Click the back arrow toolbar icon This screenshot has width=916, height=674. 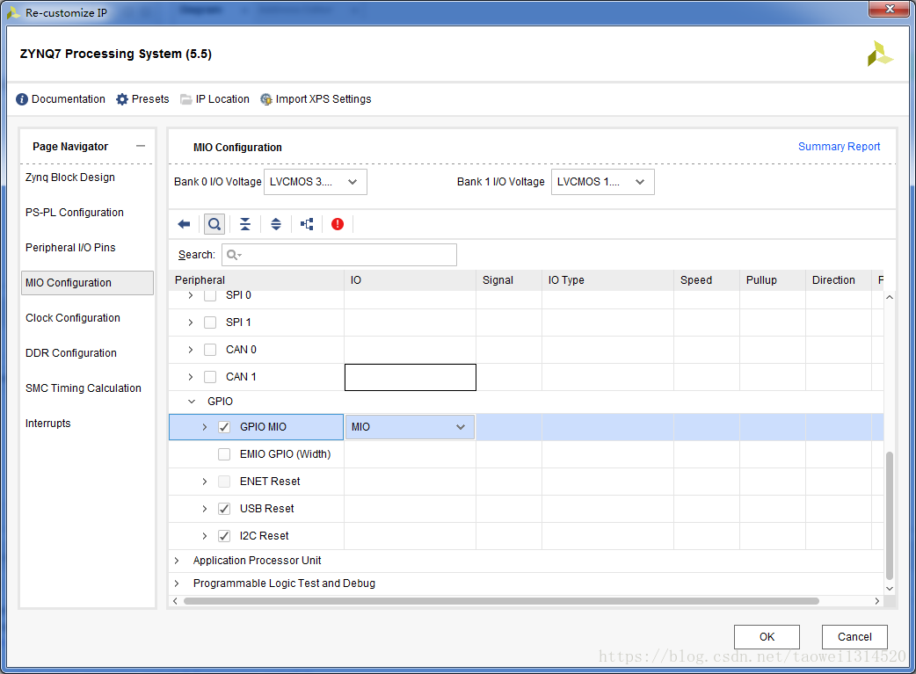[x=184, y=224]
